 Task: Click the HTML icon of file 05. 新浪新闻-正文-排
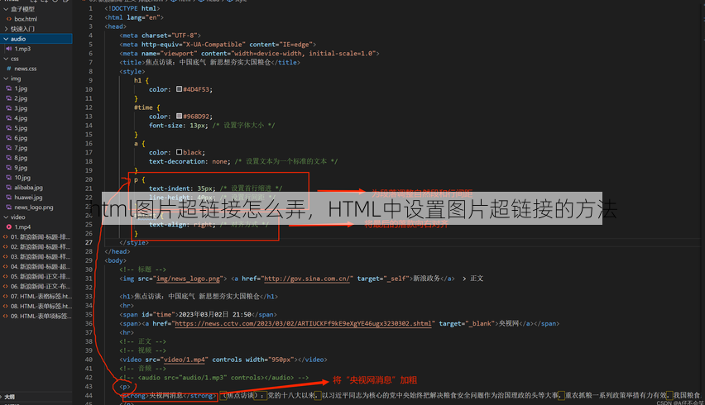(5, 276)
